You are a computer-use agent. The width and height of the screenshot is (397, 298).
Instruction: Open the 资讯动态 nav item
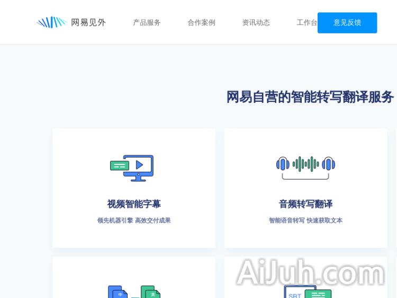[x=256, y=22]
